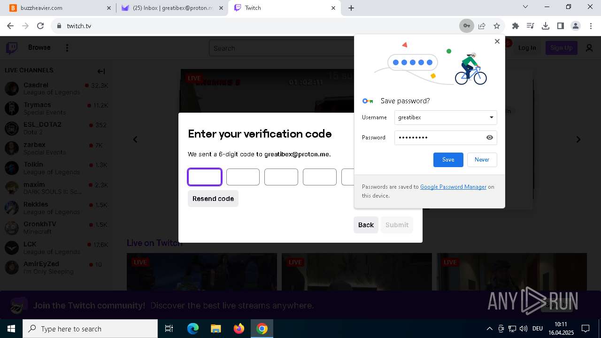This screenshot has height=338, width=601.
Task: Open Chrome downloads icon
Action: click(546, 26)
